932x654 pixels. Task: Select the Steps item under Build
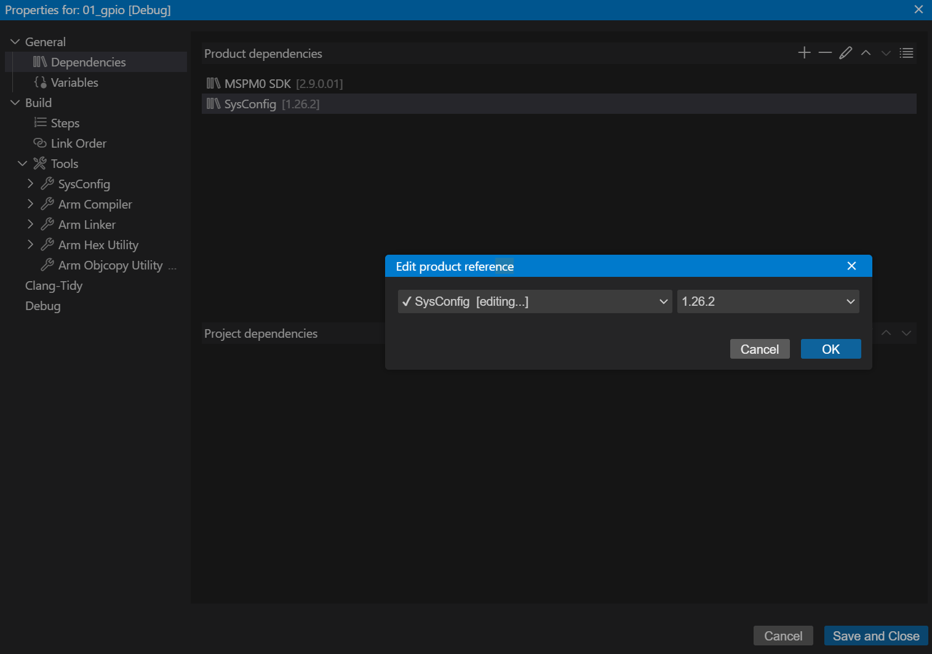[65, 123]
